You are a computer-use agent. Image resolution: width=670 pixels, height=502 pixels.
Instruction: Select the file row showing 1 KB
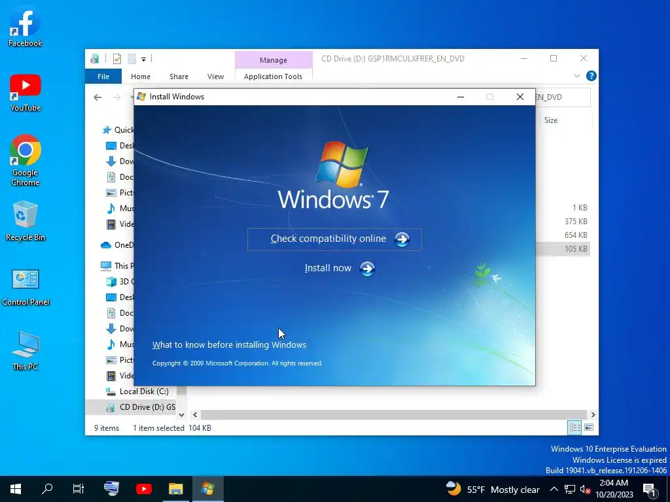pos(580,208)
